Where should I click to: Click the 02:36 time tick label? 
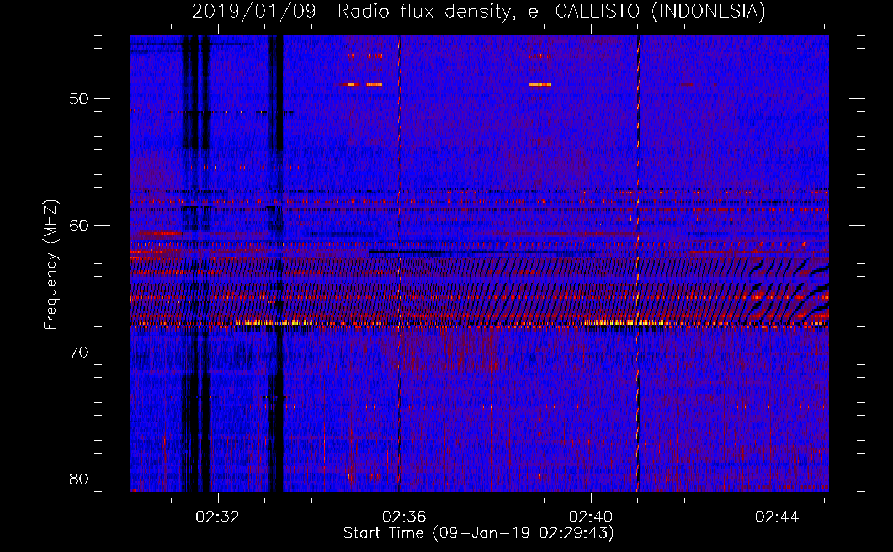pos(404,517)
